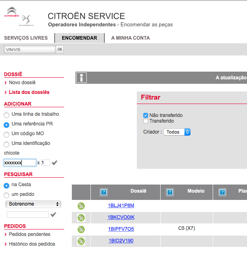This screenshot has width=247, height=259.
Task: Open help icon in Dossiê column header
Action: 103,192
